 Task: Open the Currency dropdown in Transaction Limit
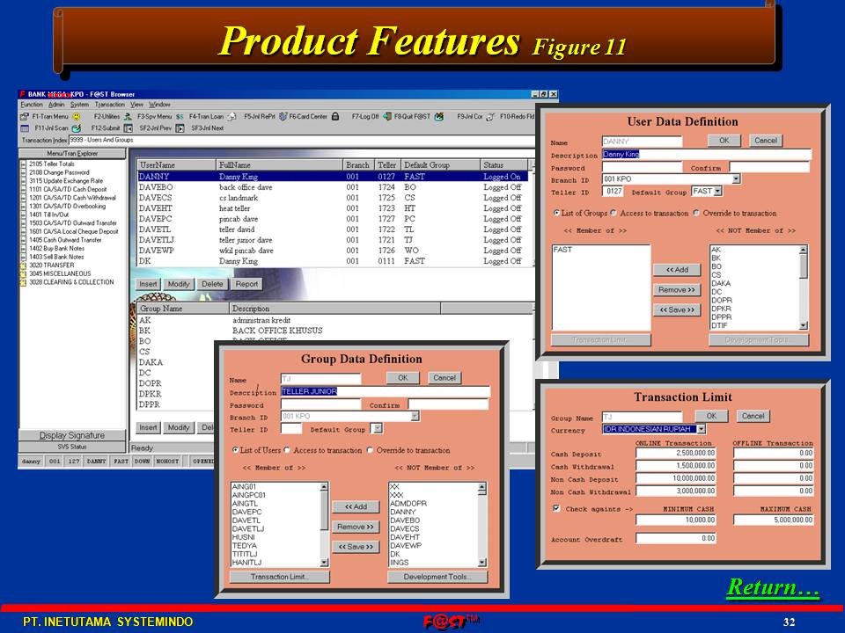701,429
